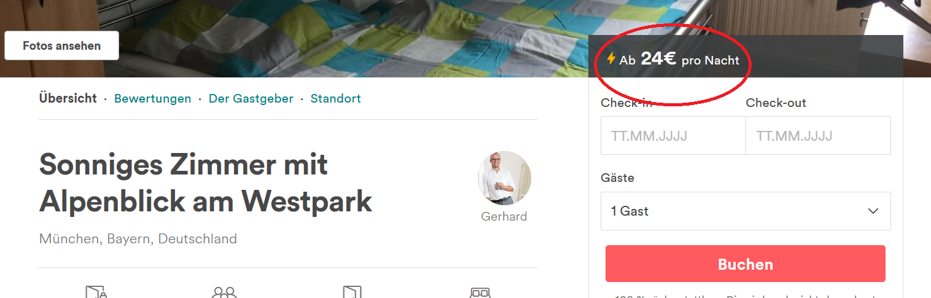This screenshot has height=298, width=931.
Task: Click the beds icon
Action: pos(480,292)
